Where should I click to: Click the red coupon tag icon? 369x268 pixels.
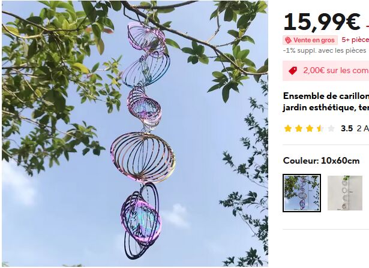pyautogui.click(x=293, y=71)
